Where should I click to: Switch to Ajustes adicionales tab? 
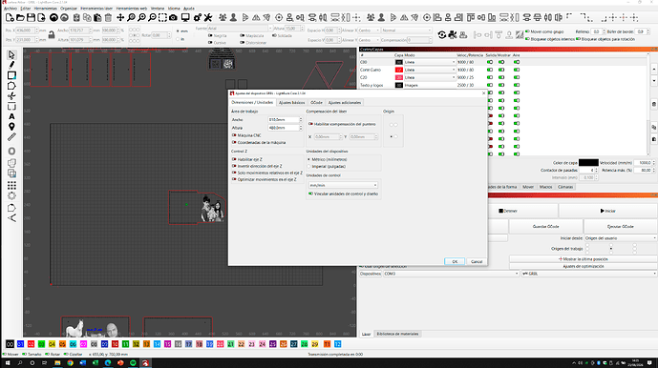point(344,103)
